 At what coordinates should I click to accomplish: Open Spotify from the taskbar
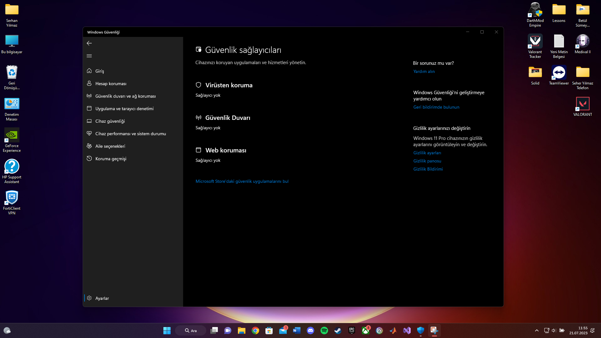tap(324, 330)
